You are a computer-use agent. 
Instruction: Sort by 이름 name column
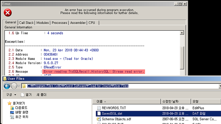pos(126,102)
